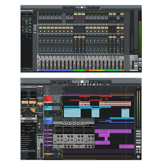Screen dimensions: 166x166
Task: Click the search field atop the lower window browser
Action: click(x=28, y=89)
